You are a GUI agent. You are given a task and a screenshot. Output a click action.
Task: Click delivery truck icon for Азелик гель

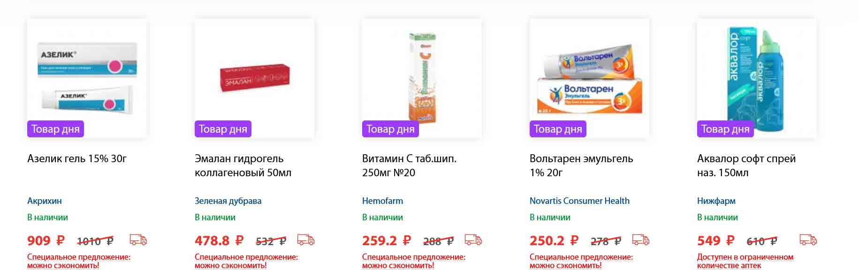138,240
